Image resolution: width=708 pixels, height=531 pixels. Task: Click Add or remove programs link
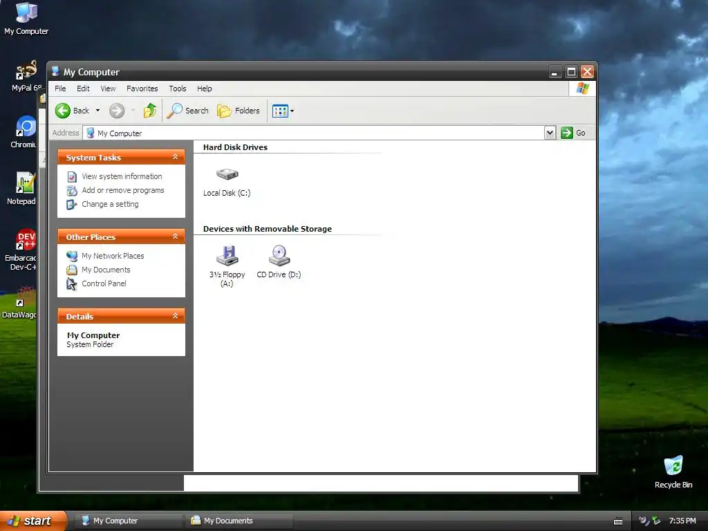tap(123, 191)
